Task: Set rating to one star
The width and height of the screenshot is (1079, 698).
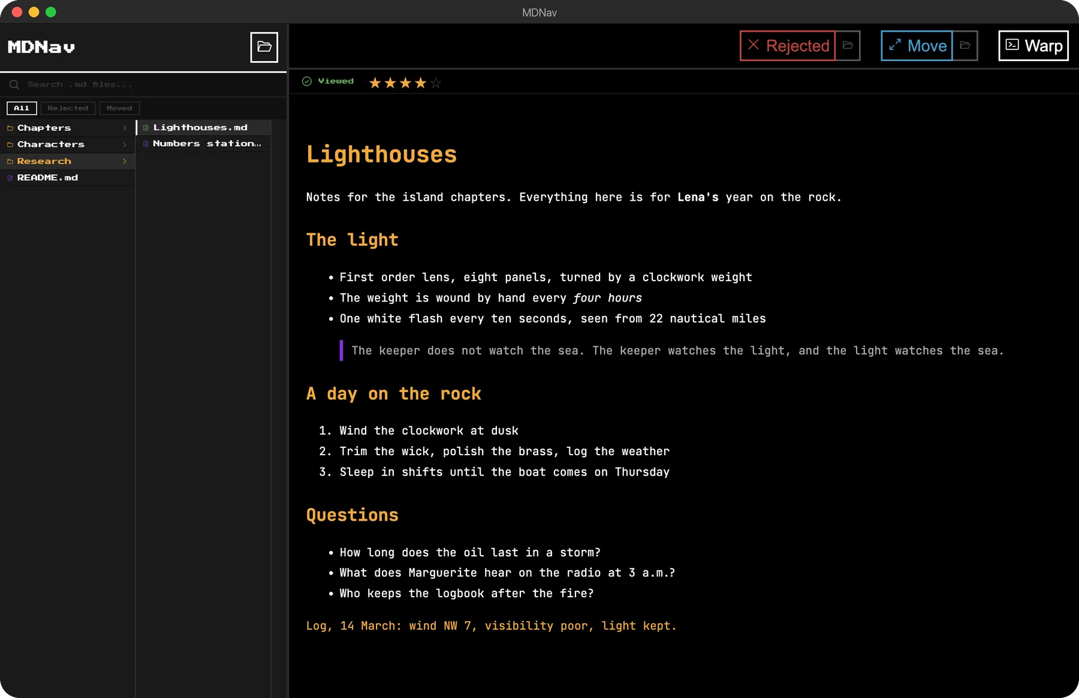Action: (x=375, y=83)
